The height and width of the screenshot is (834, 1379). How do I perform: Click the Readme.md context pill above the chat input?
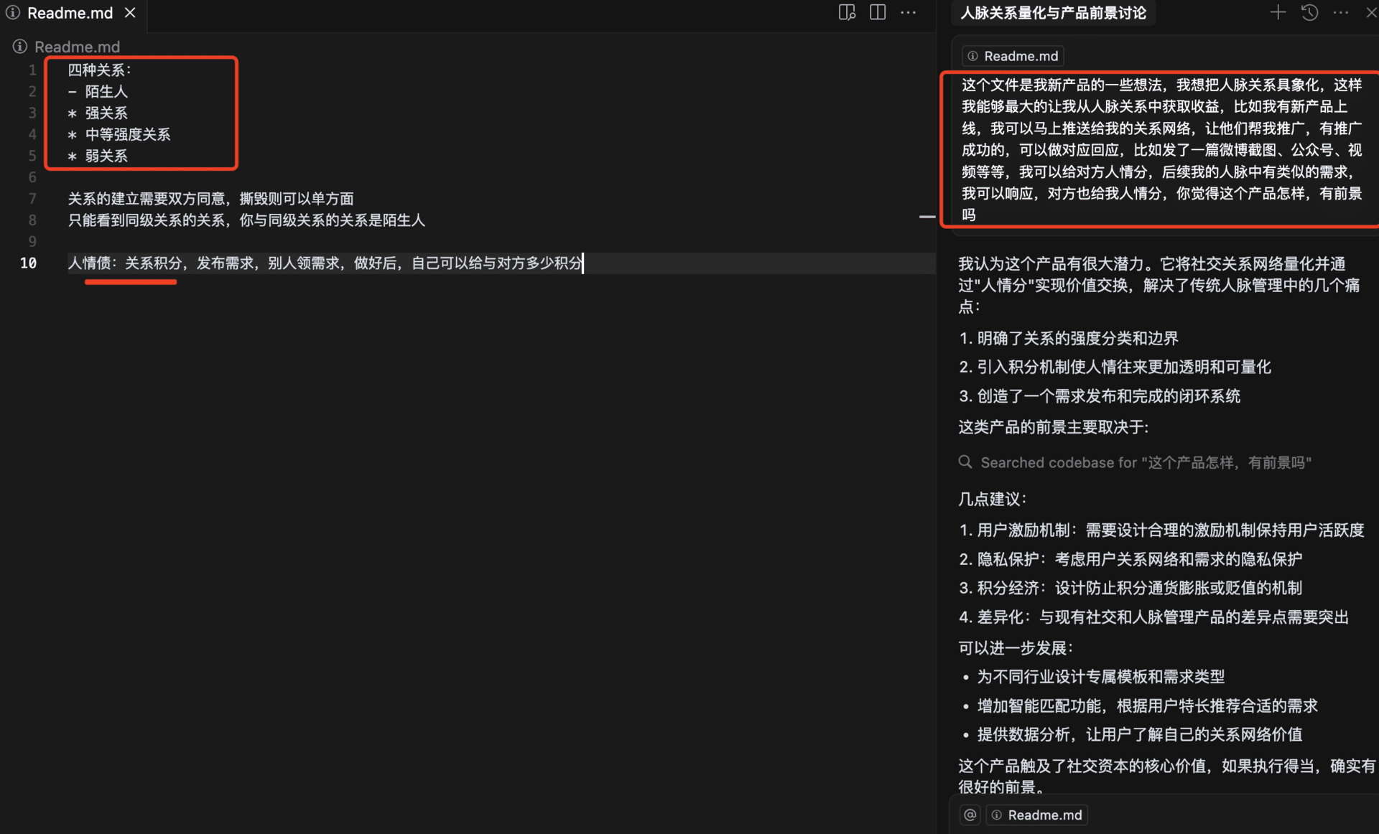tap(1036, 815)
